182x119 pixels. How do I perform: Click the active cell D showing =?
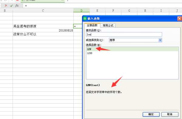pyautogui.click(x=78, y=26)
